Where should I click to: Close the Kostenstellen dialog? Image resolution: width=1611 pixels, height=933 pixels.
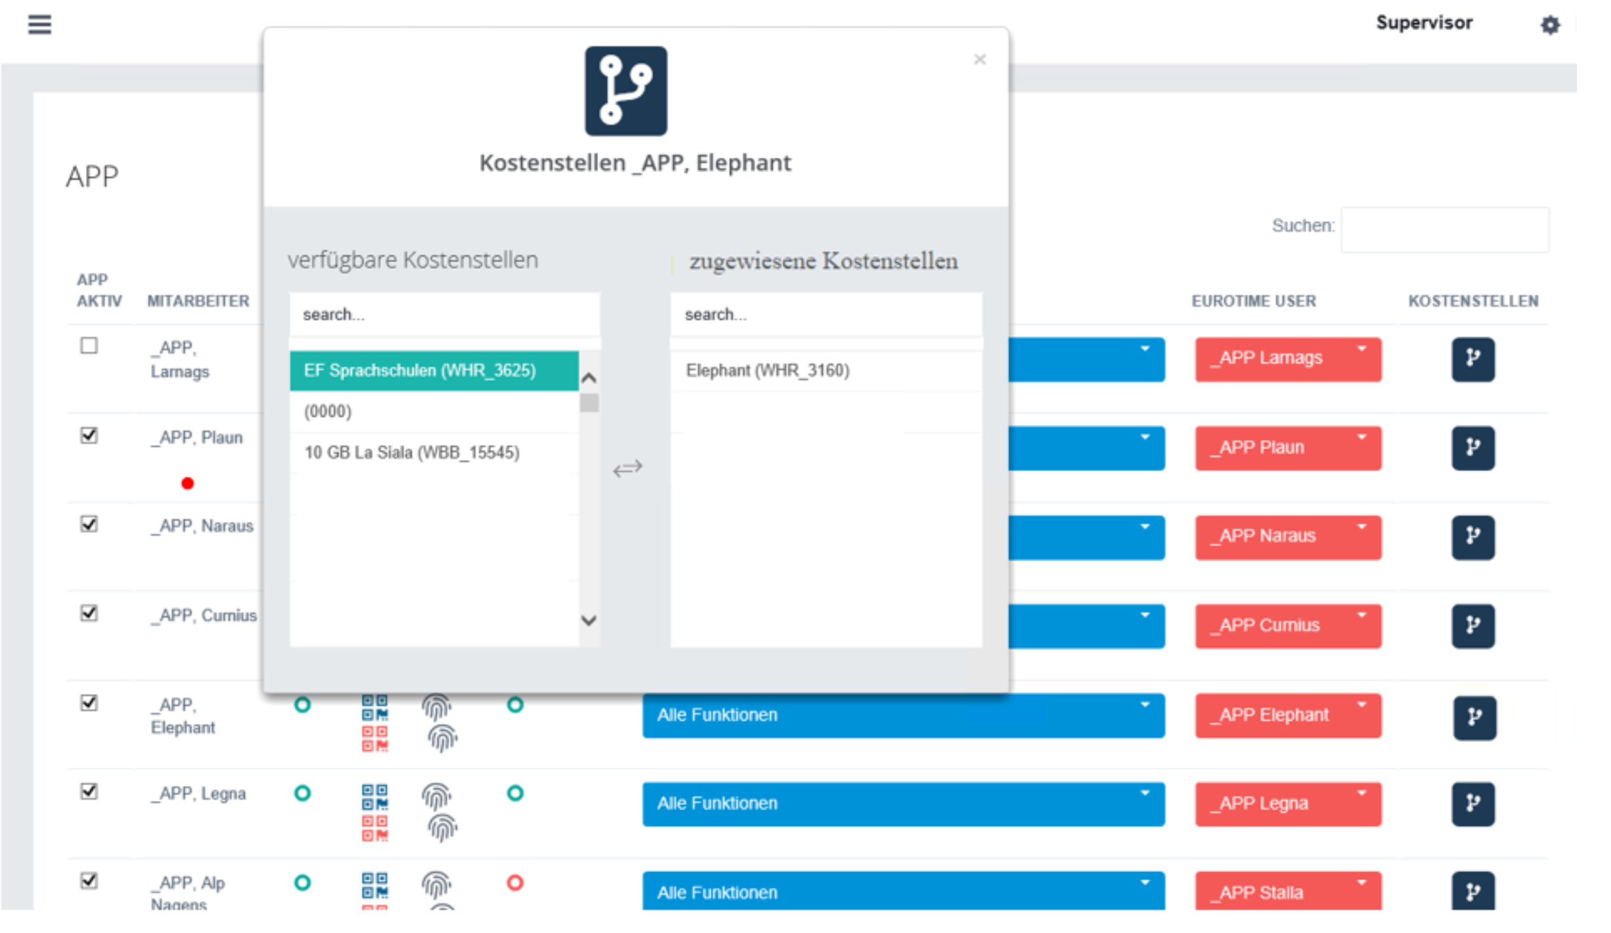(980, 60)
